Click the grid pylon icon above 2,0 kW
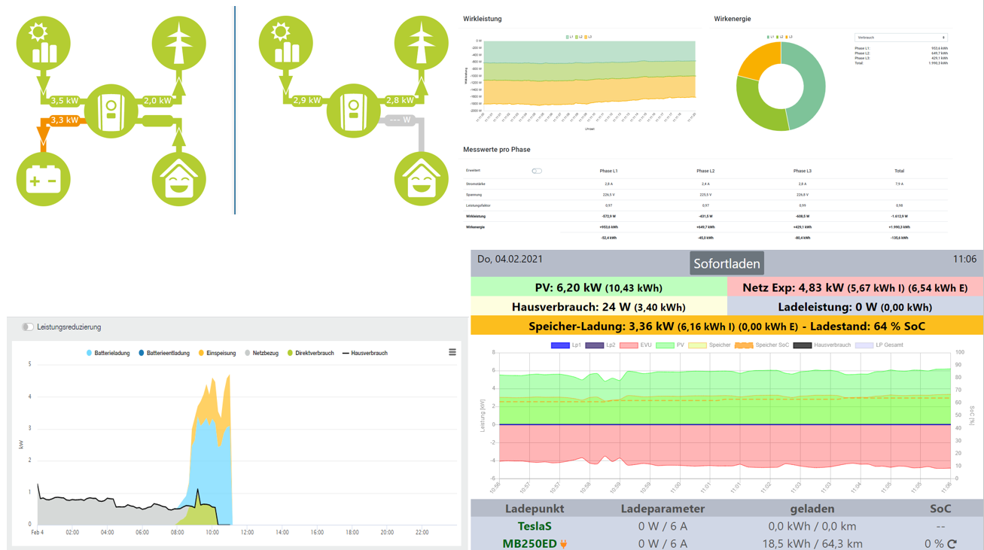 pos(179,43)
